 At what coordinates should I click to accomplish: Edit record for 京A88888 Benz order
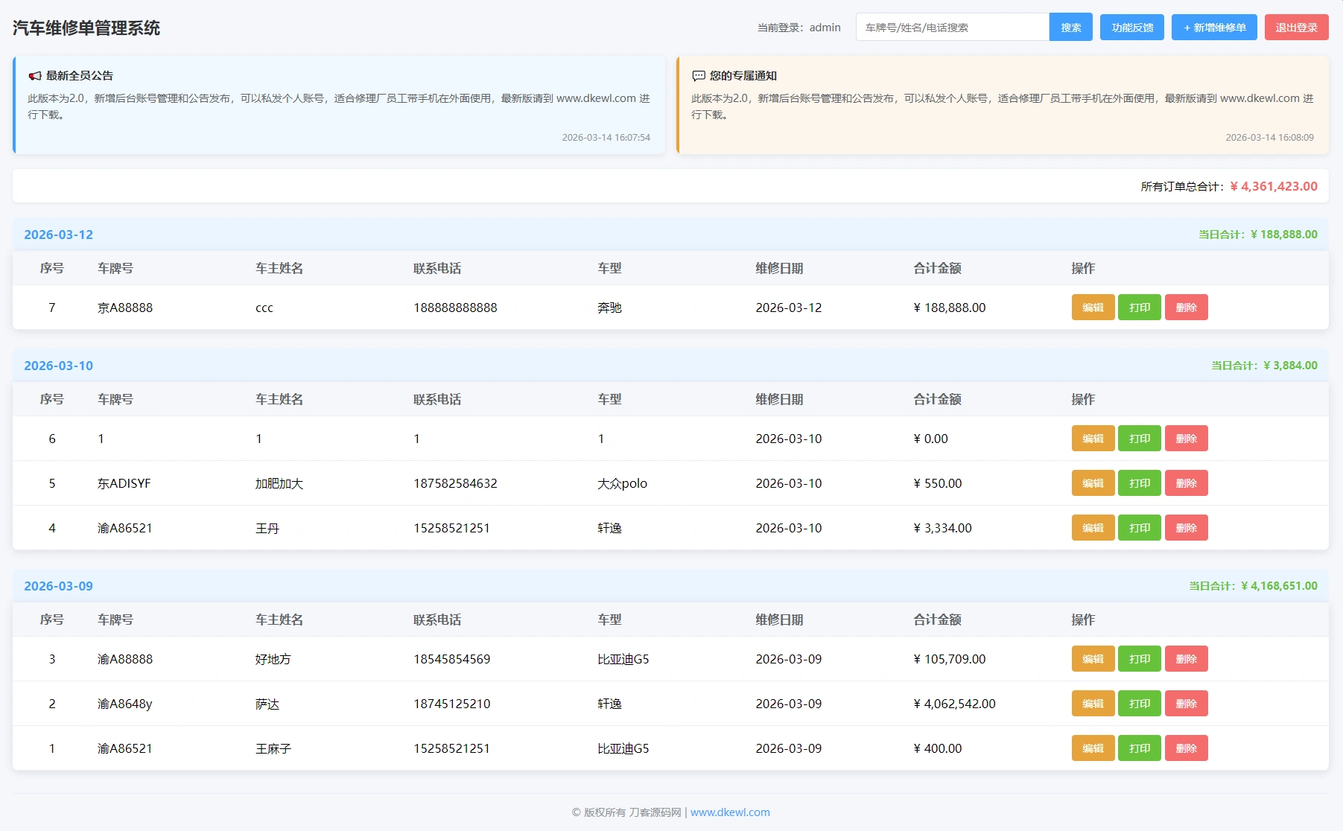[1092, 307]
